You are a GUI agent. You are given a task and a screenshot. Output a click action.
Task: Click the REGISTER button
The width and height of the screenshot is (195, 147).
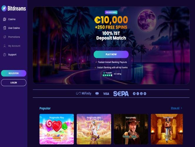14,73
